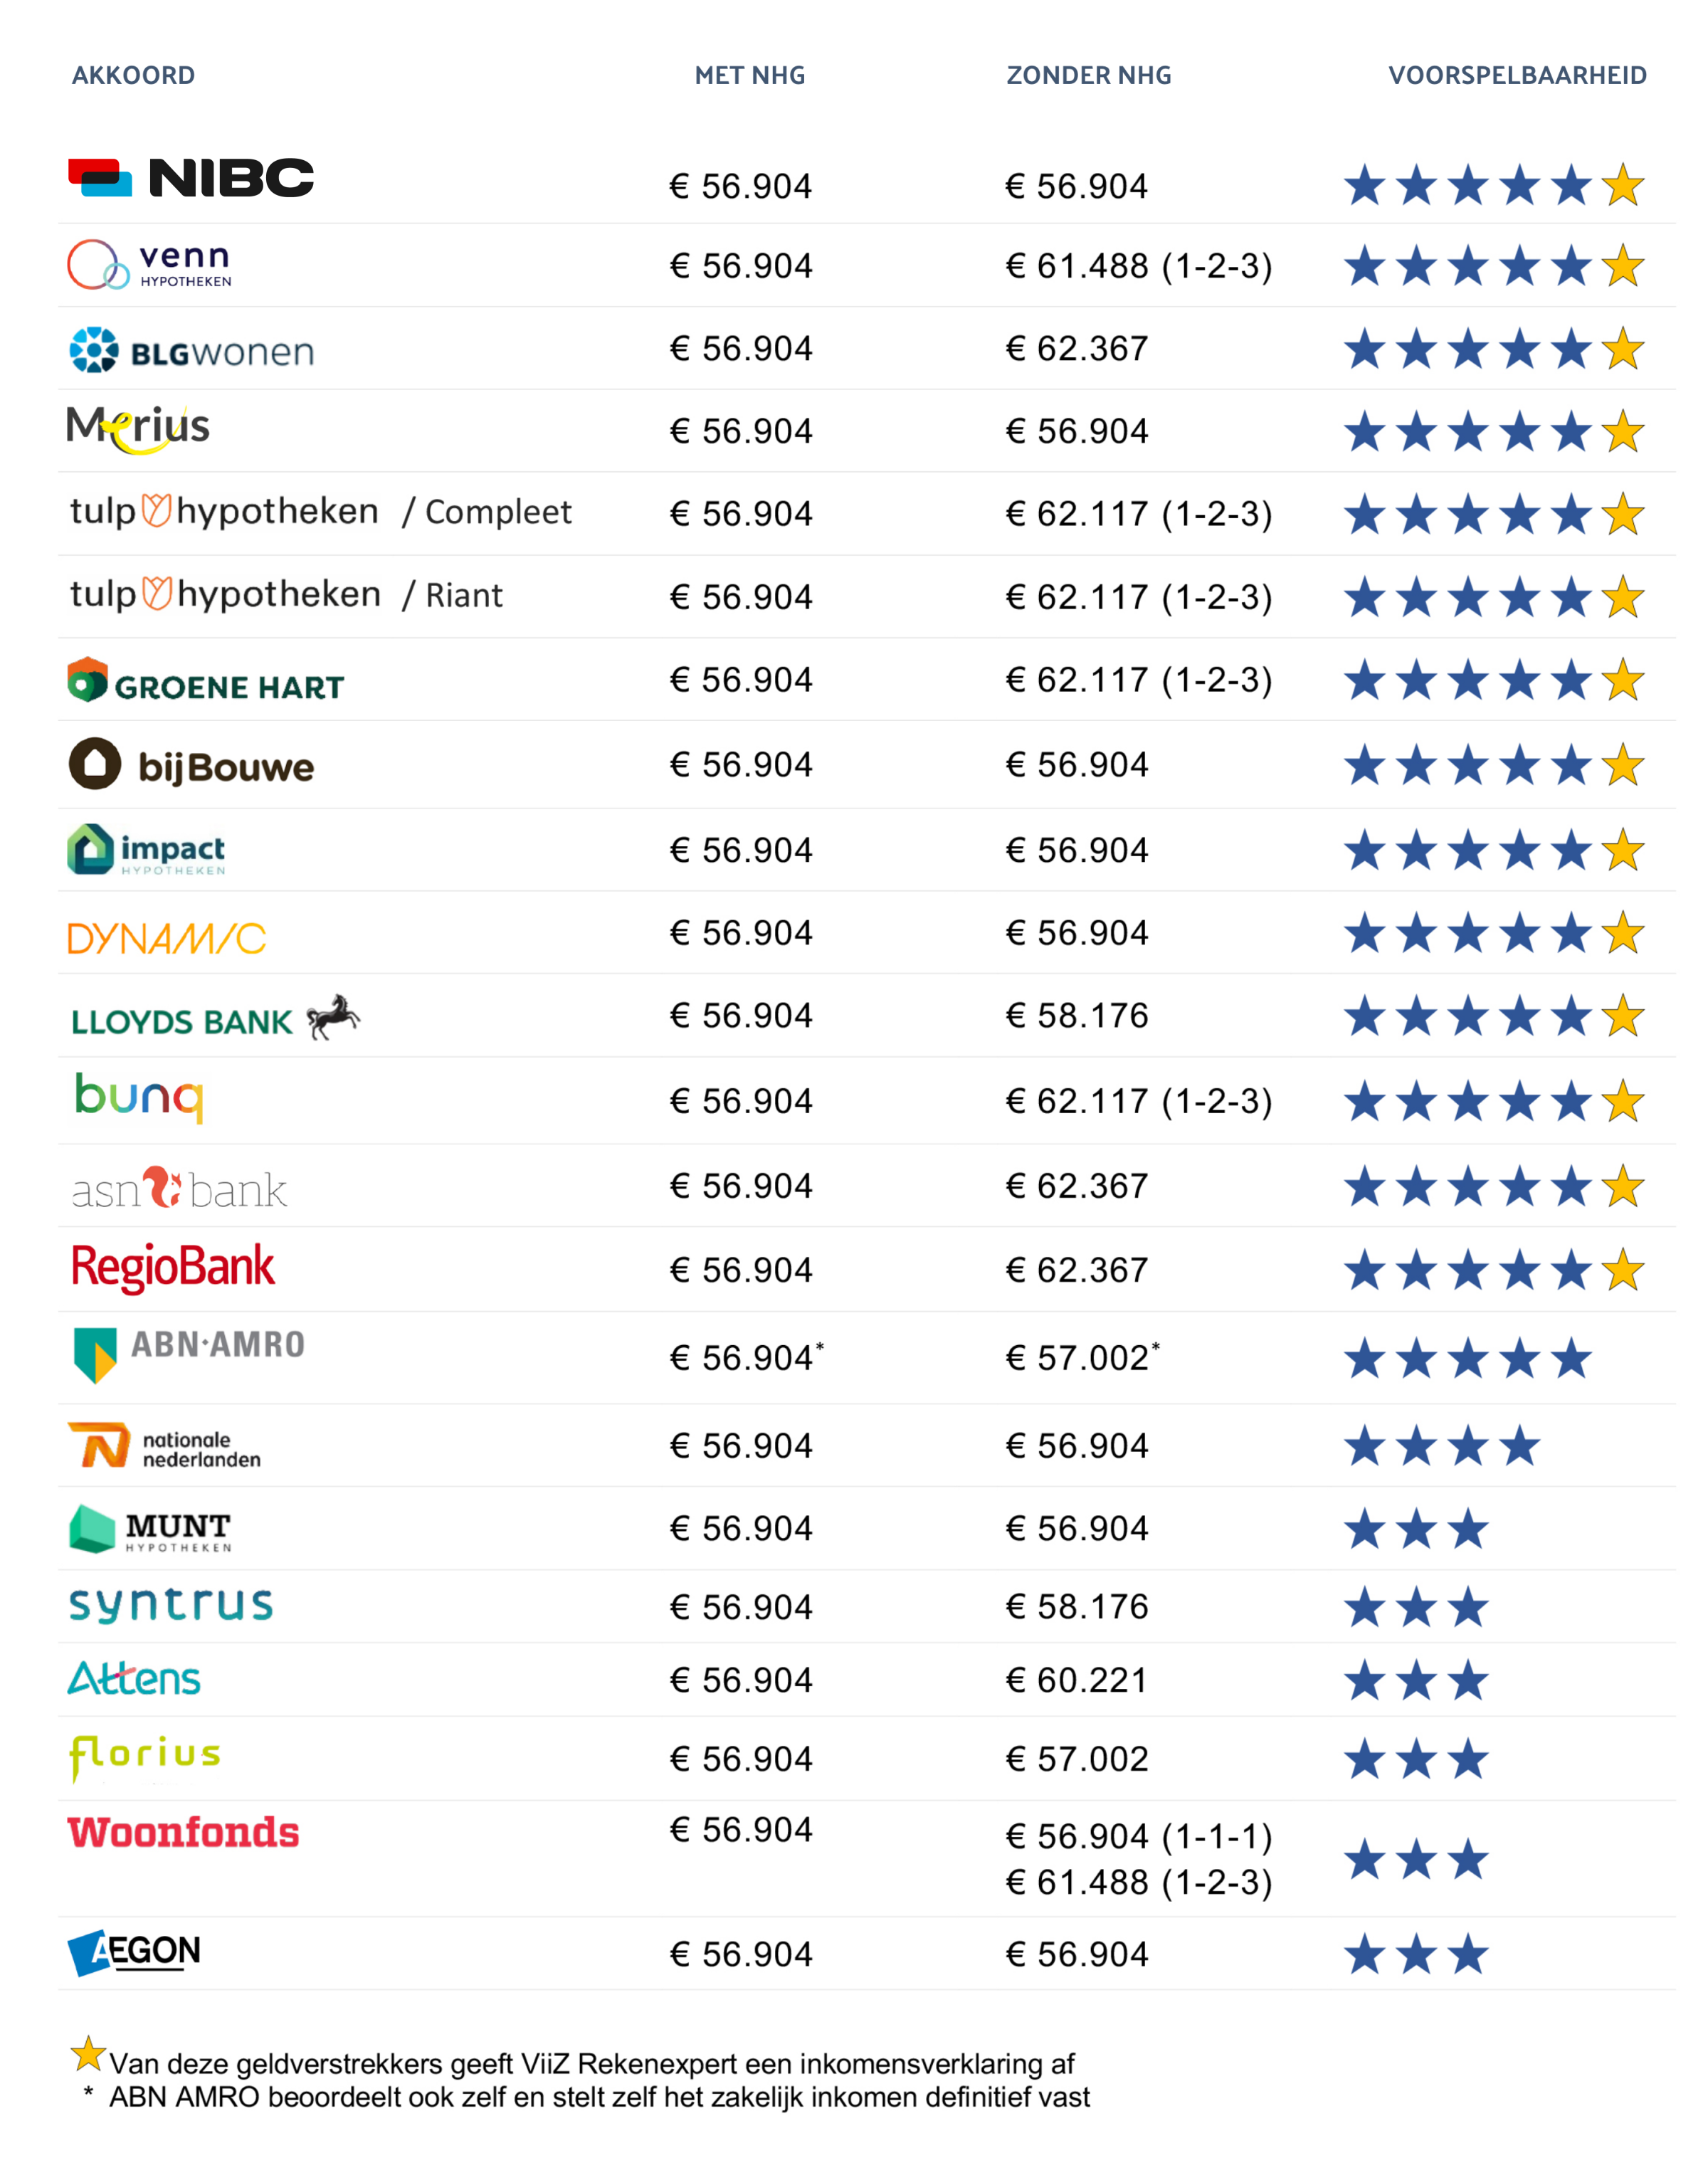1708x2175 pixels.
Task: Select the ABN AMRO shield logo
Action: tap(96, 1356)
